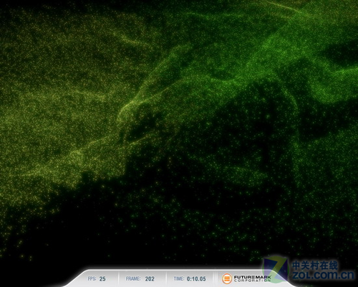The width and height of the screenshot is (358, 287).
Task: Click the divider between FRAME and TIME
Action: click(x=166, y=278)
